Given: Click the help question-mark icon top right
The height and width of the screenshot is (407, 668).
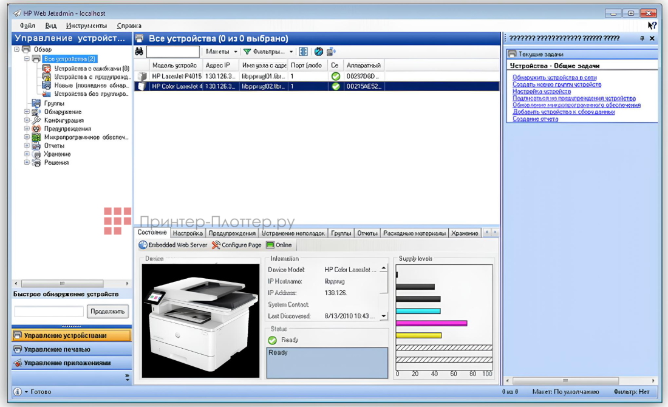Looking at the screenshot, I should click(652, 26).
